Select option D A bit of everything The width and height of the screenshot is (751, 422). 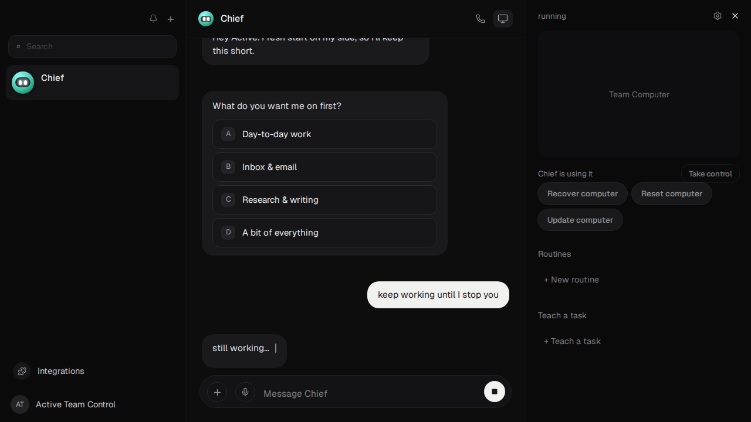click(324, 233)
